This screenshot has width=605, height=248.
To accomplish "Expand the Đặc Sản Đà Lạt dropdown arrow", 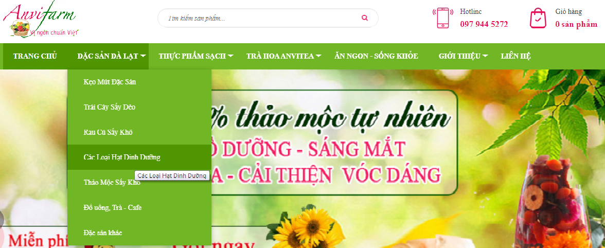I will 143,56.
